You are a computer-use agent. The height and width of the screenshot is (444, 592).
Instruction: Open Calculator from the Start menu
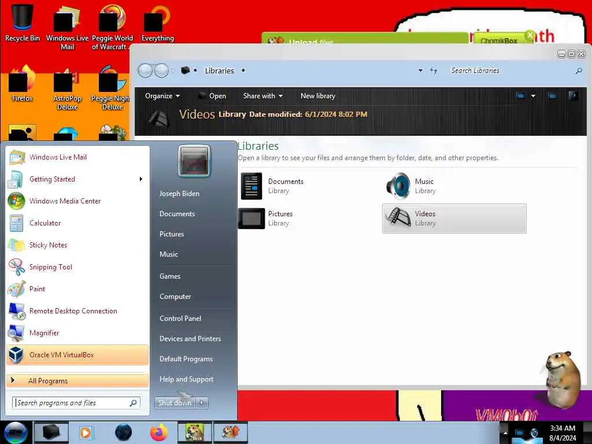click(77, 223)
